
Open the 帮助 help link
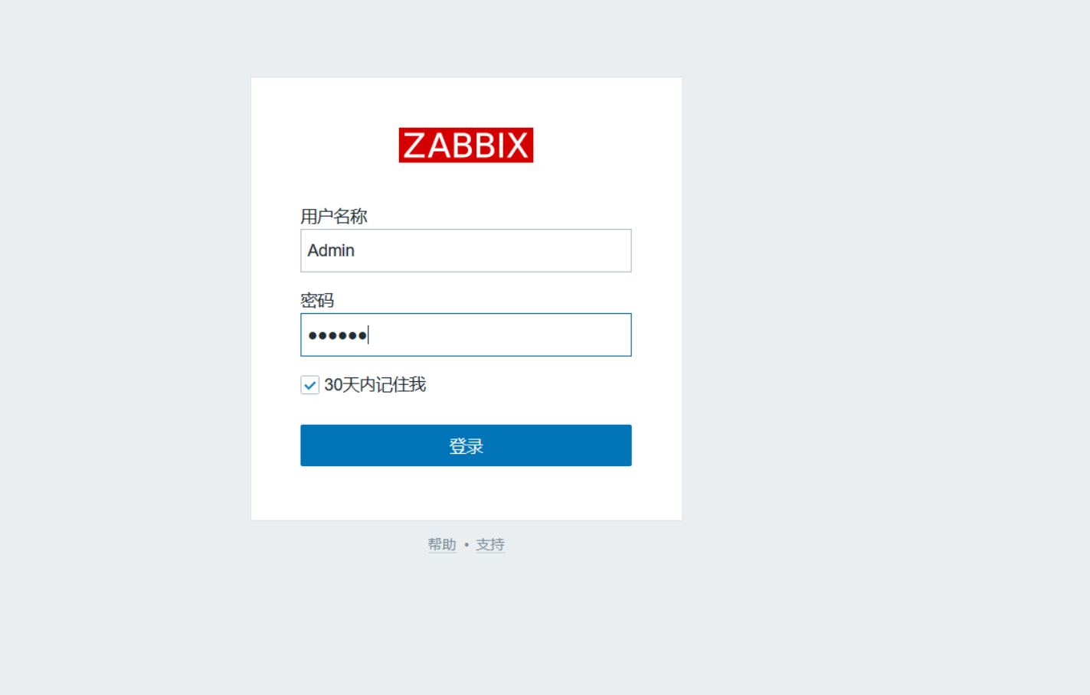[442, 544]
